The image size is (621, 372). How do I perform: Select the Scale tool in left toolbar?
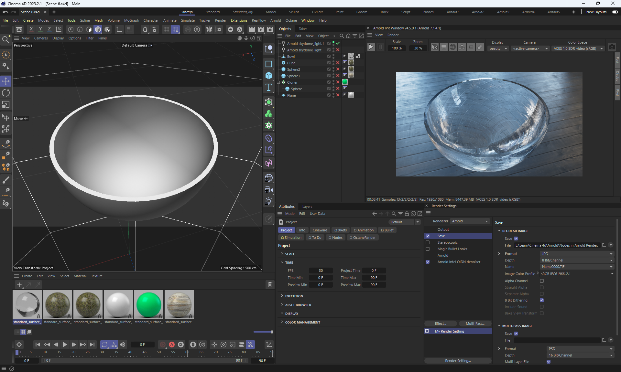pyautogui.click(x=6, y=105)
